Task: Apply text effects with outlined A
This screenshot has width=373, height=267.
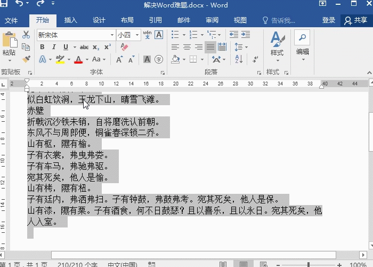Action: pos(42,59)
